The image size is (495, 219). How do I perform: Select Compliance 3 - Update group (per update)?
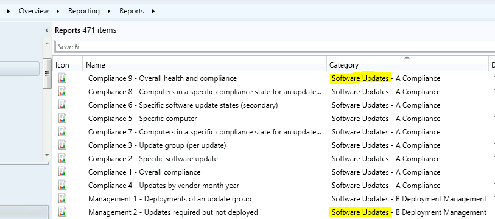click(x=157, y=145)
